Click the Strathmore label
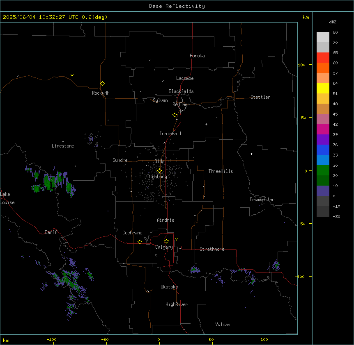Screen dimensions: 354x345 point(212,249)
